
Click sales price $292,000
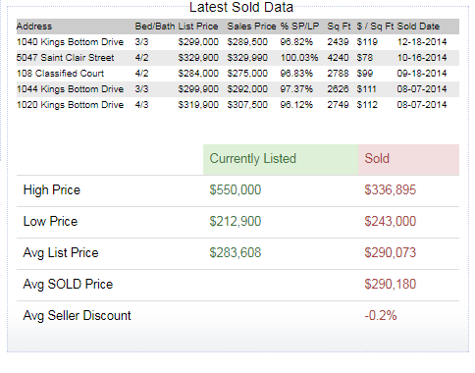click(247, 89)
